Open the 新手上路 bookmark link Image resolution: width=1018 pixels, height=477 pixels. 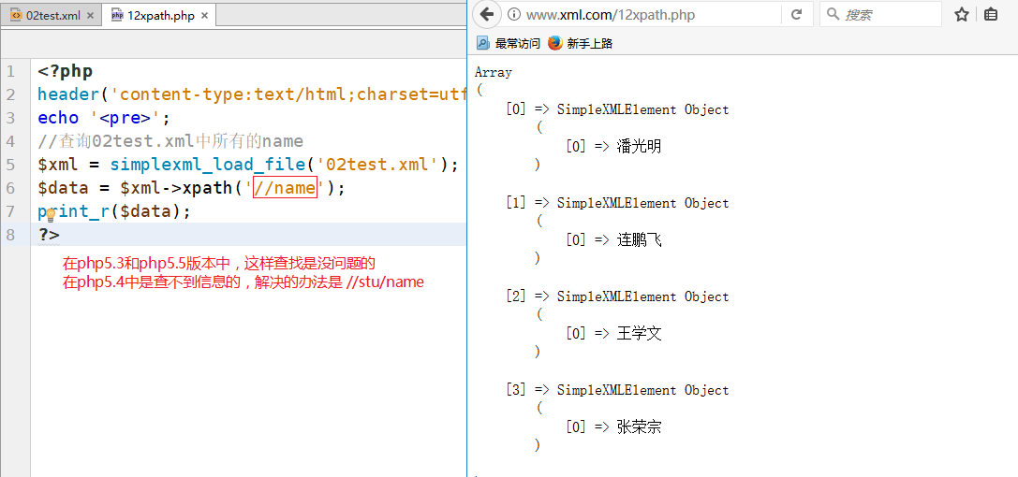coord(589,43)
